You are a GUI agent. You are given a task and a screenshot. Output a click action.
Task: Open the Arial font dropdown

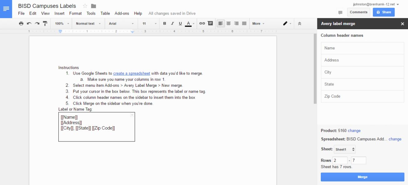coord(121,23)
